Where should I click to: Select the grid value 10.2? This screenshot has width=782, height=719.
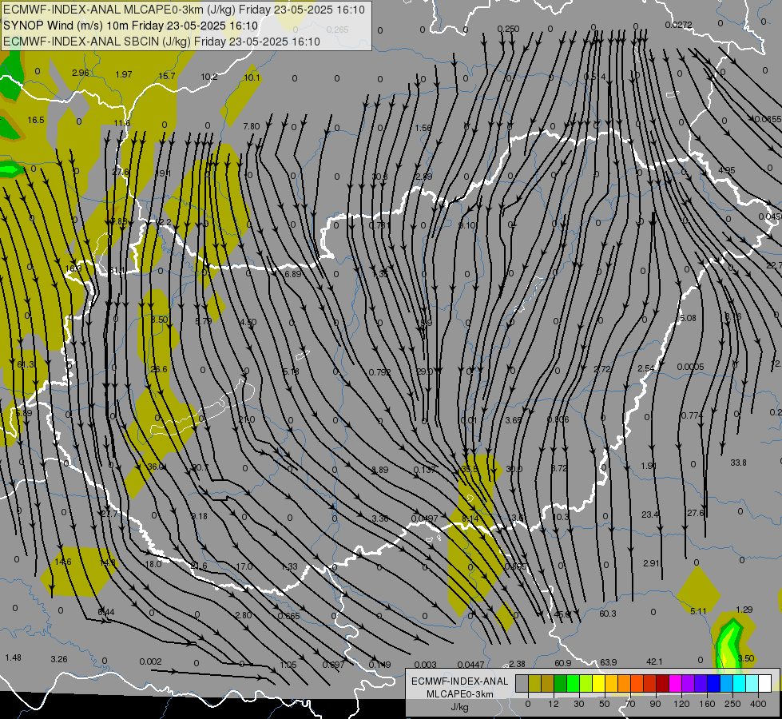click(x=209, y=77)
